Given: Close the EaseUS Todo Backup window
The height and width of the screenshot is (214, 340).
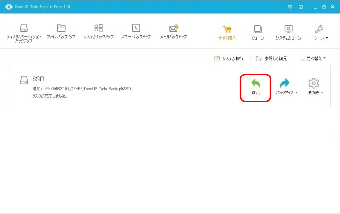Looking at the screenshot, I should [332, 7].
